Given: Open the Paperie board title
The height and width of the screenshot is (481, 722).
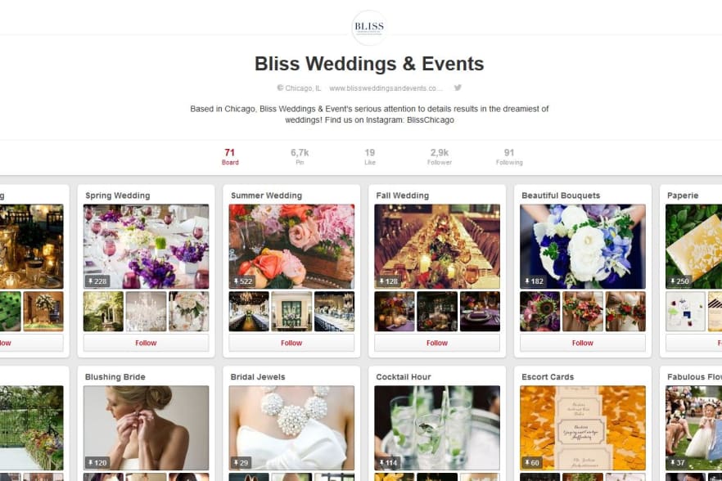Looking at the screenshot, I should [683, 196].
